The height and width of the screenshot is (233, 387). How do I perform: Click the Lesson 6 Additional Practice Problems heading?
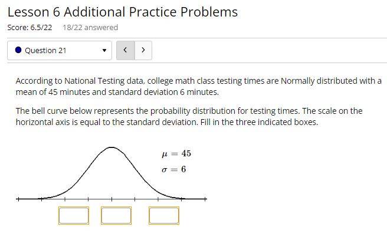pos(123,12)
